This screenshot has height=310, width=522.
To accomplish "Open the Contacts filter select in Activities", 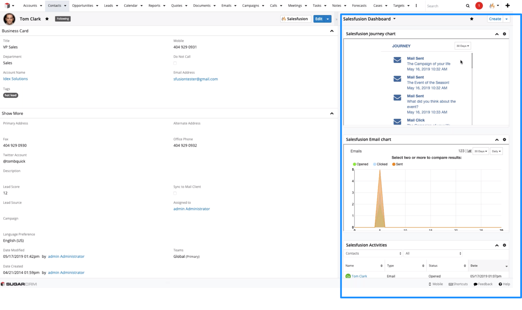I will [373, 253].
